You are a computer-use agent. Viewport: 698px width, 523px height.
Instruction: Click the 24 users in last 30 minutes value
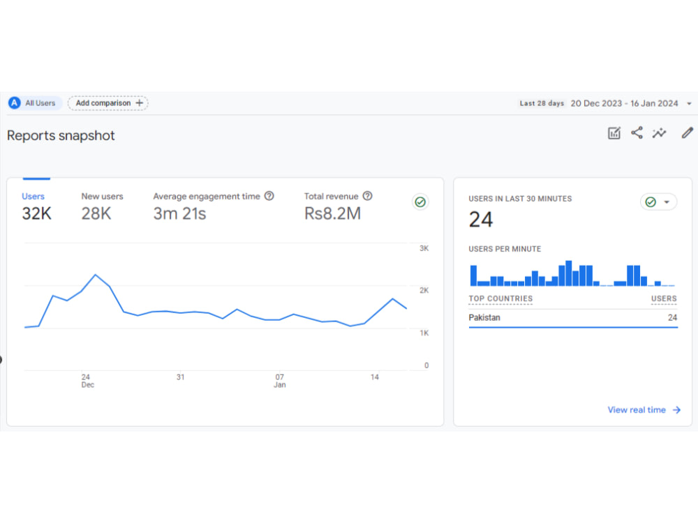pos(481,220)
